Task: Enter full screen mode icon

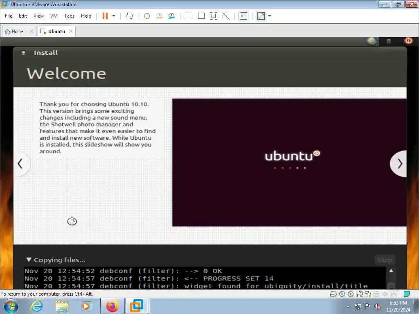Action: tap(214, 16)
